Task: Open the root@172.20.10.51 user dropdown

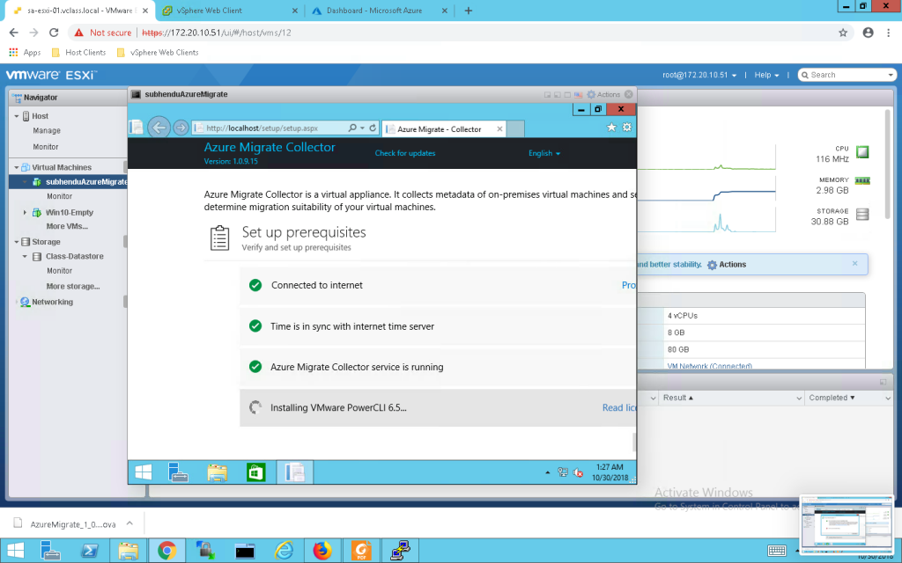Action: pos(699,76)
